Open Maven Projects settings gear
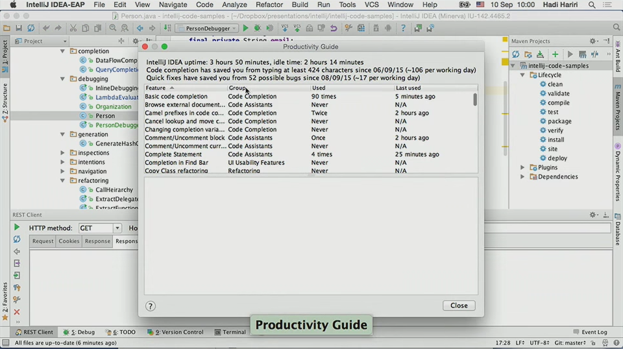623x349 pixels. click(592, 41)
